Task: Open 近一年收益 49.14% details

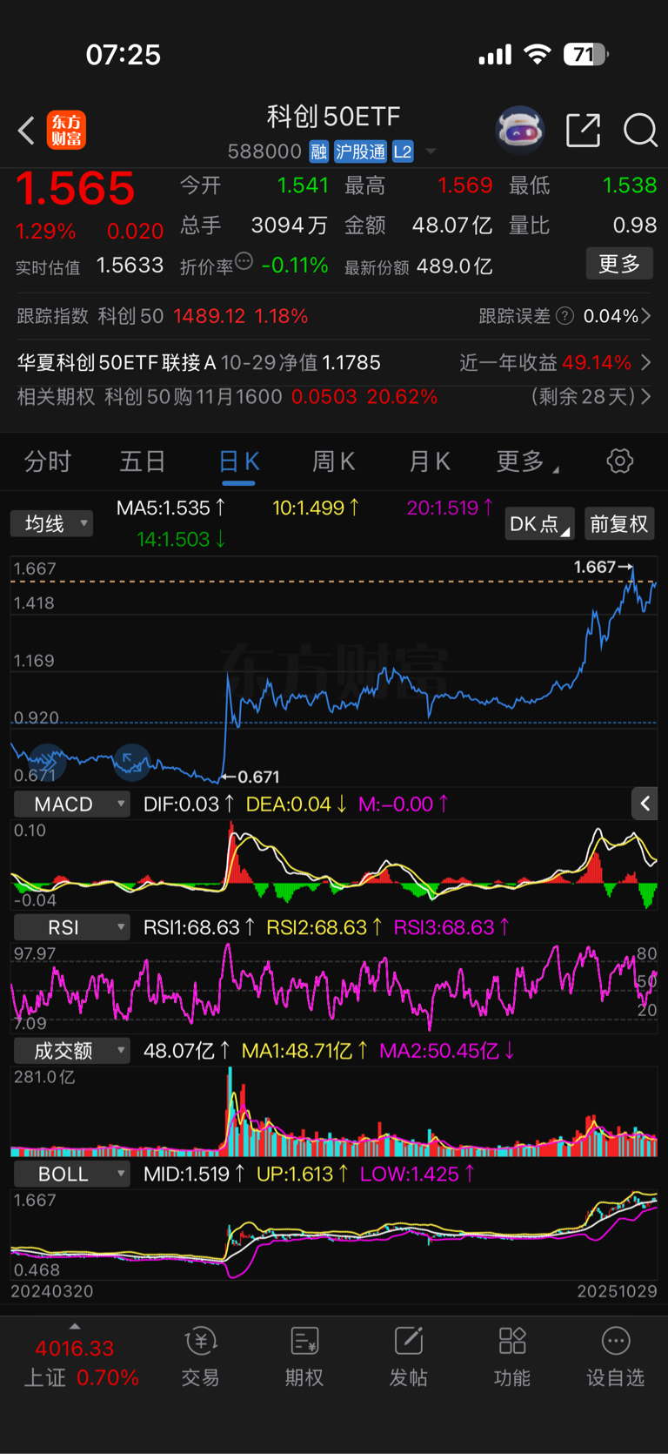Action: click(556, 362)
